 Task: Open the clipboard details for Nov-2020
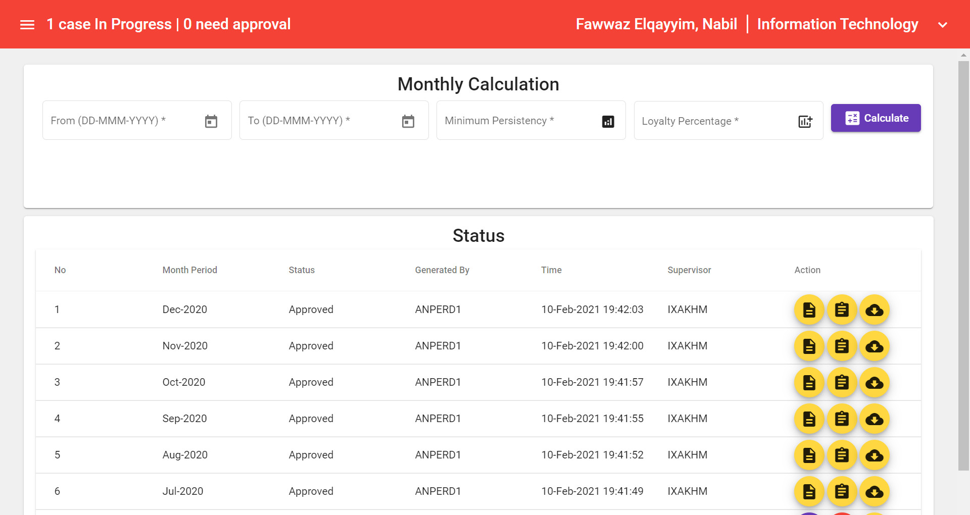[842, 346]
